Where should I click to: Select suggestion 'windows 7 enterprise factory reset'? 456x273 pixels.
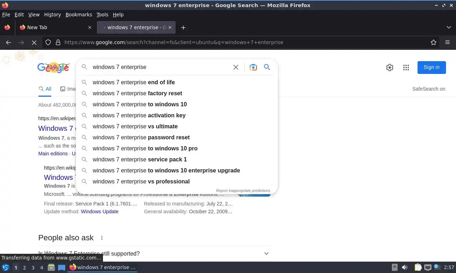point(177,93)
